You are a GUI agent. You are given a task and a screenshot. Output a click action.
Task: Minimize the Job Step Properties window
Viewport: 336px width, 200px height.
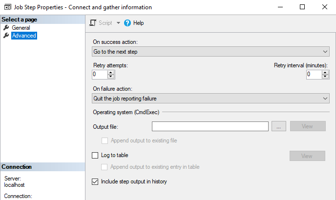pyautogui.click(x=280, y=7)
